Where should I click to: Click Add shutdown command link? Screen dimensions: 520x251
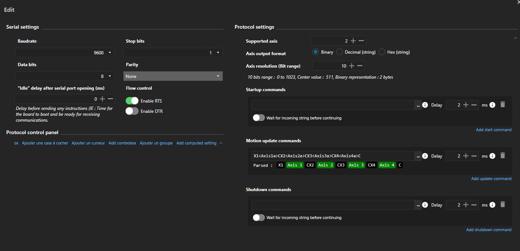[x=489, y=230]
